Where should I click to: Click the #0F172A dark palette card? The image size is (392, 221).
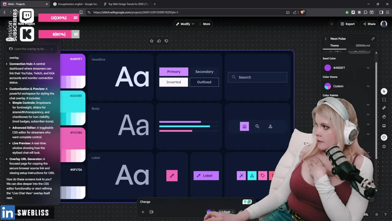(73, 182)
